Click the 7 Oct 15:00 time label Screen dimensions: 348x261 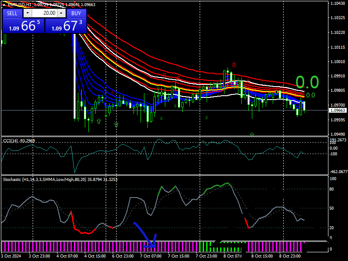pos(178,256)
